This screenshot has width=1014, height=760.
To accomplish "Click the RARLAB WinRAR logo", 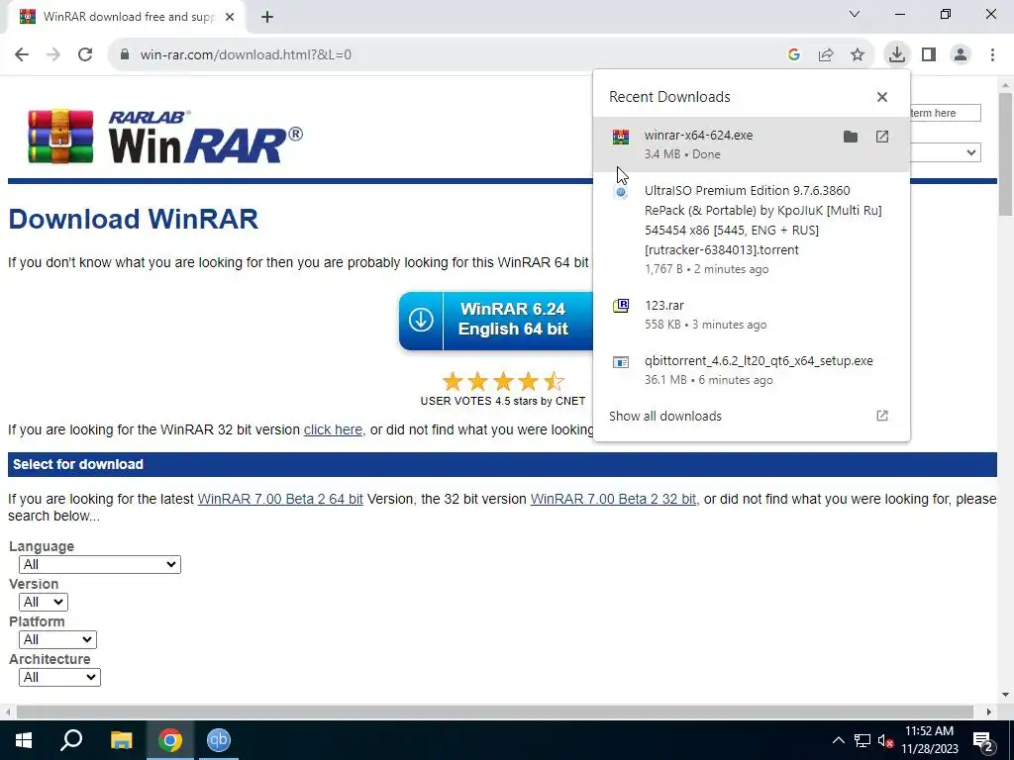I will click(x=165, y=137).
